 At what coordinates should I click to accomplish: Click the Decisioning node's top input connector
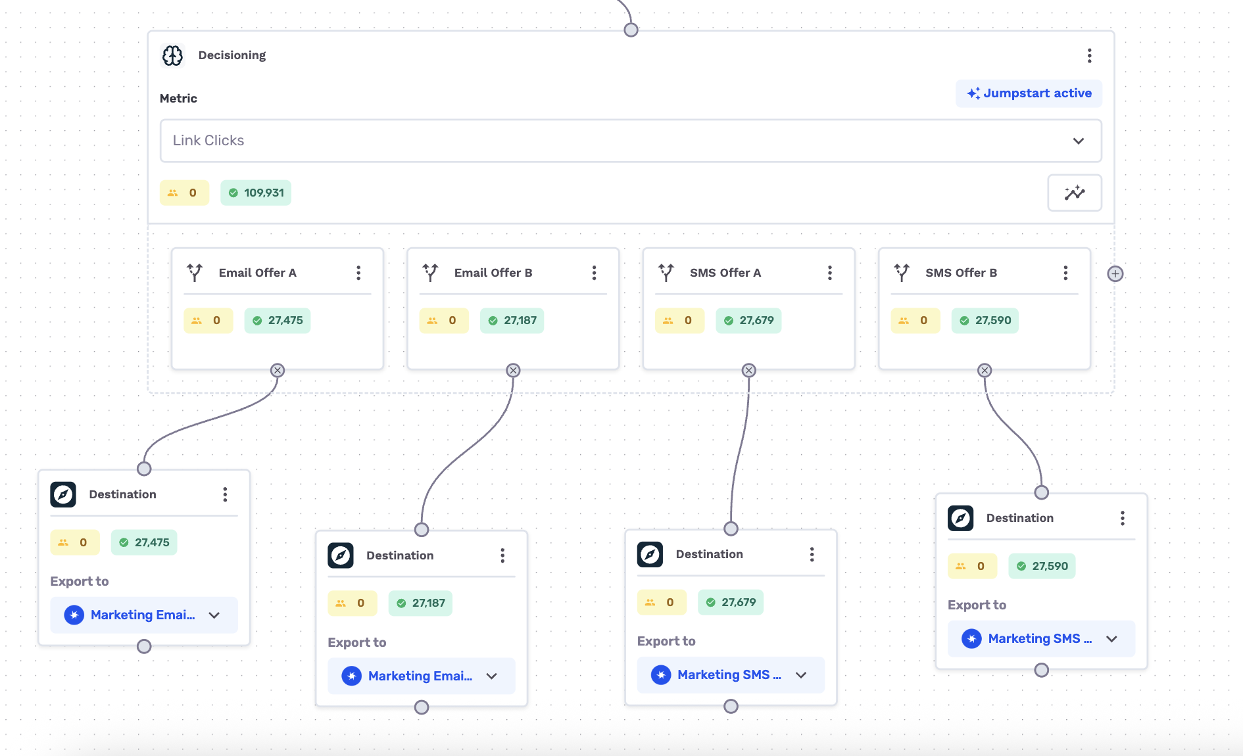click(631, 30)
